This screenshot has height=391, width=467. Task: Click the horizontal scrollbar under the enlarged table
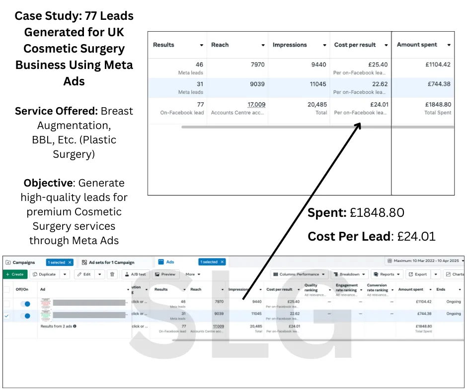317,127
